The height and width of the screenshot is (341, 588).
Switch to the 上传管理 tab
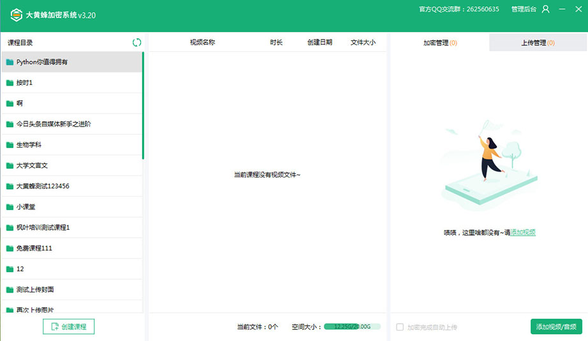click(538, 43)
